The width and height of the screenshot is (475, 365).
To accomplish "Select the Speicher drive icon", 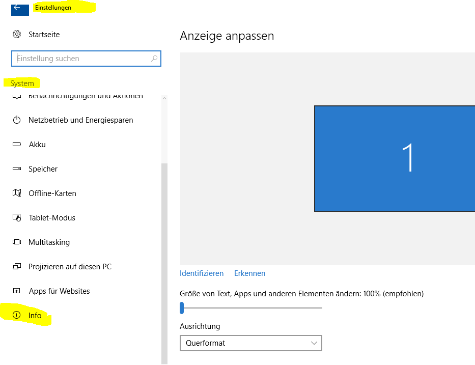I will click(x=17, y=169).
